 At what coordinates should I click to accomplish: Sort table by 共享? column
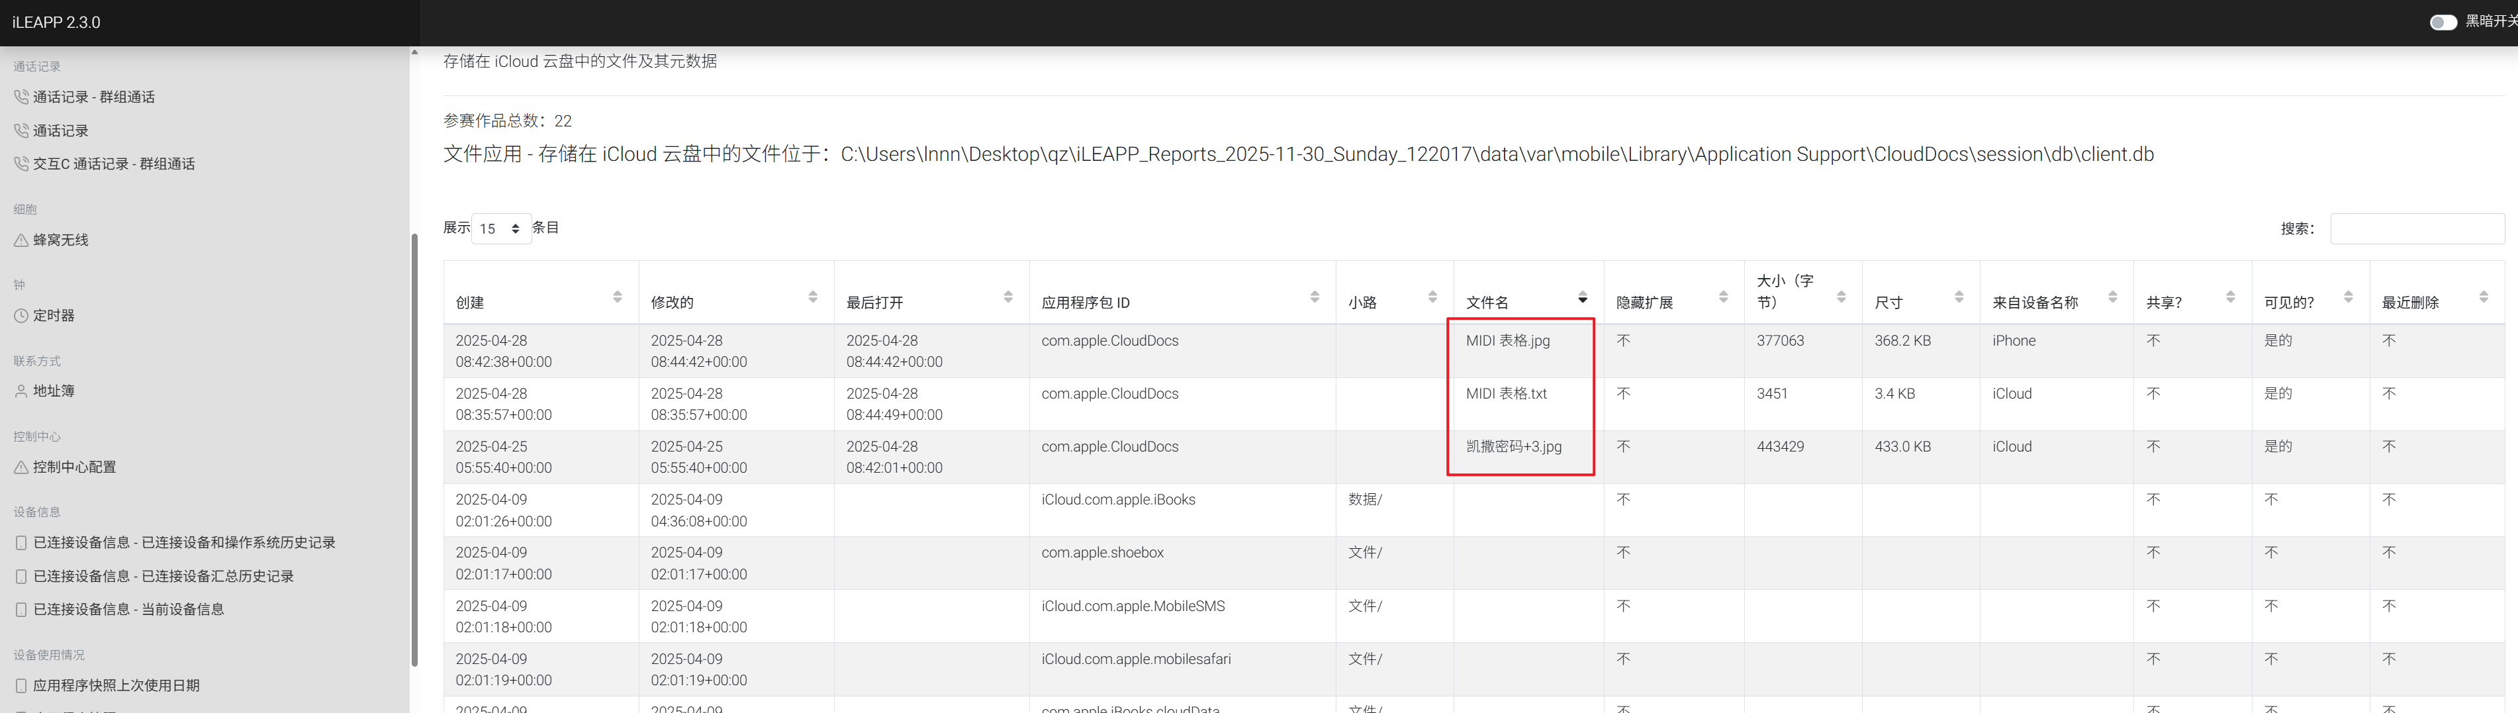(2192, 293)
